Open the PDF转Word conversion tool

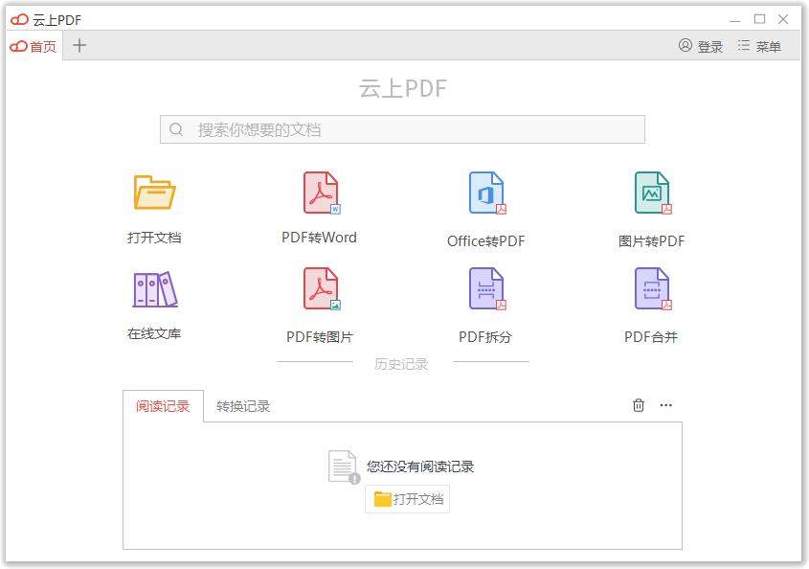(320, 205)
